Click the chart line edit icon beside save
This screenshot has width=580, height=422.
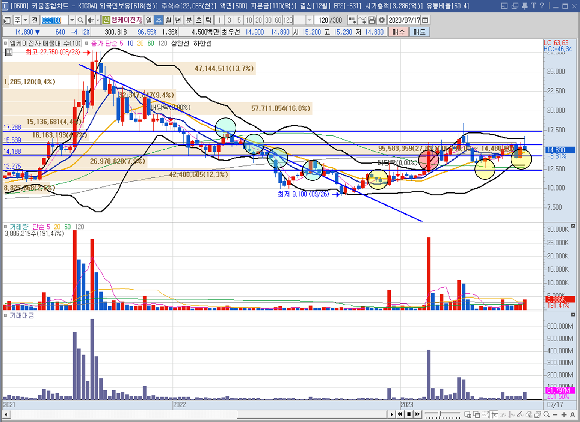tap(362, 20)
